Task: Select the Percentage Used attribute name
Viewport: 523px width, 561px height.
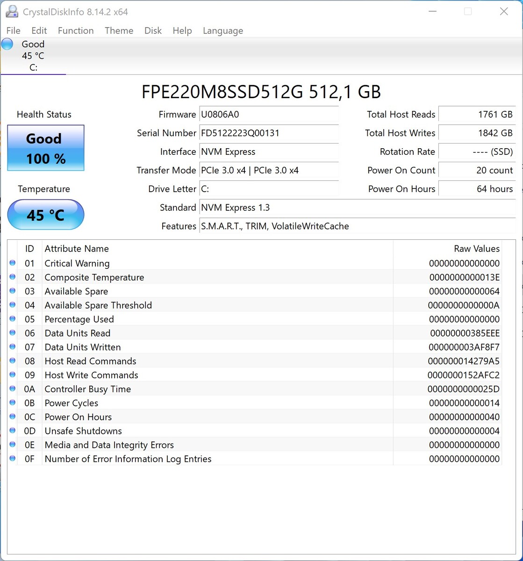Action: (x=79, y=320)
